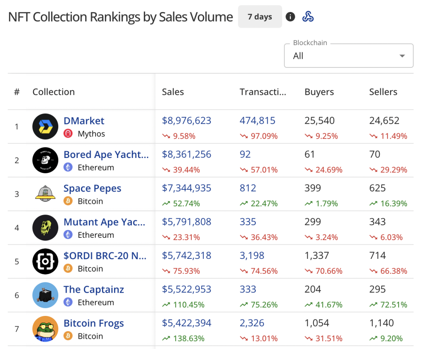Screen dimensions: 423x349
Task: Click the Space Pepes collection icon
Action: pyautogui.click(x=45, y=194)
